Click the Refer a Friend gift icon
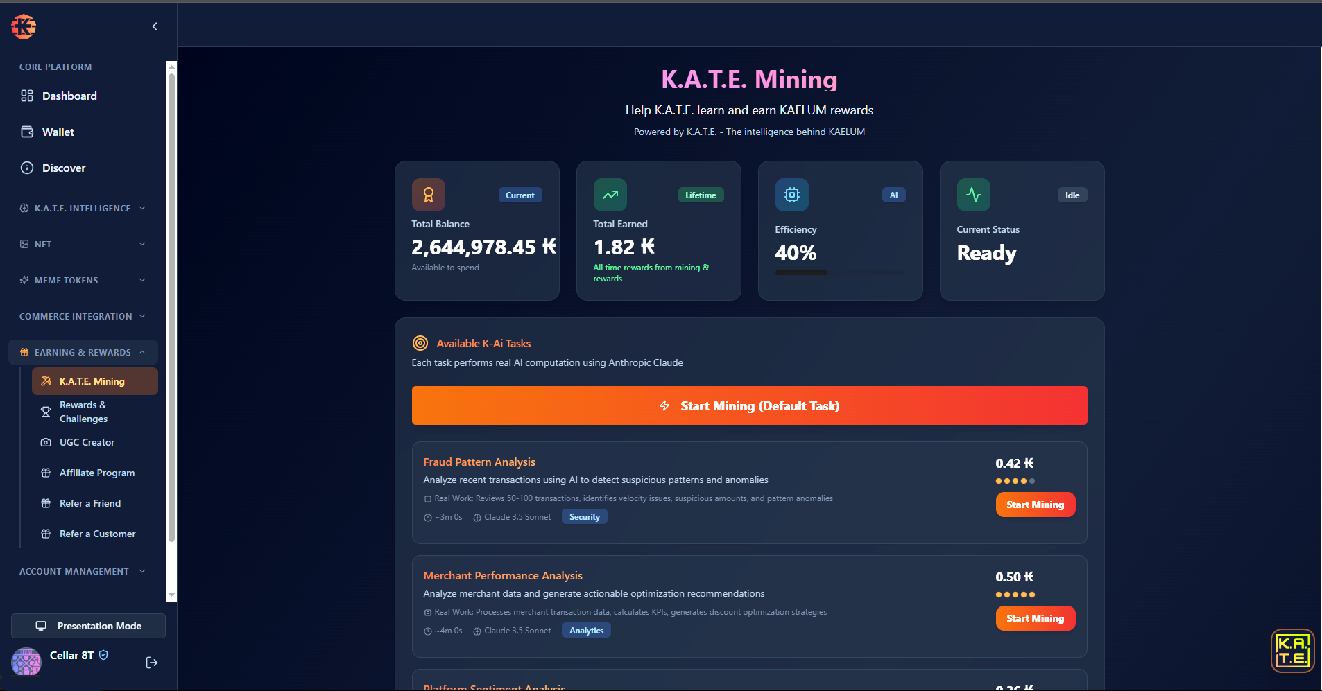This screenshot has height=691, width=1322. pyautogui.click(x=46, y=503)
